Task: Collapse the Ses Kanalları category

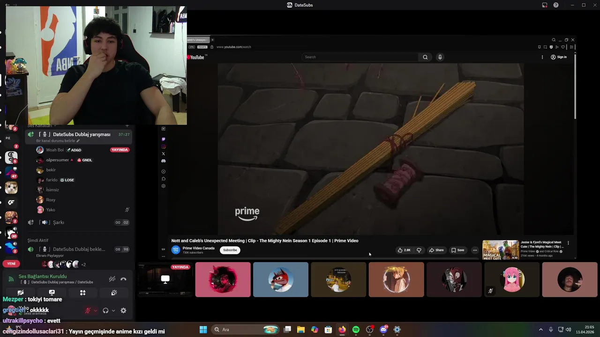Action: tap(42, 125)
